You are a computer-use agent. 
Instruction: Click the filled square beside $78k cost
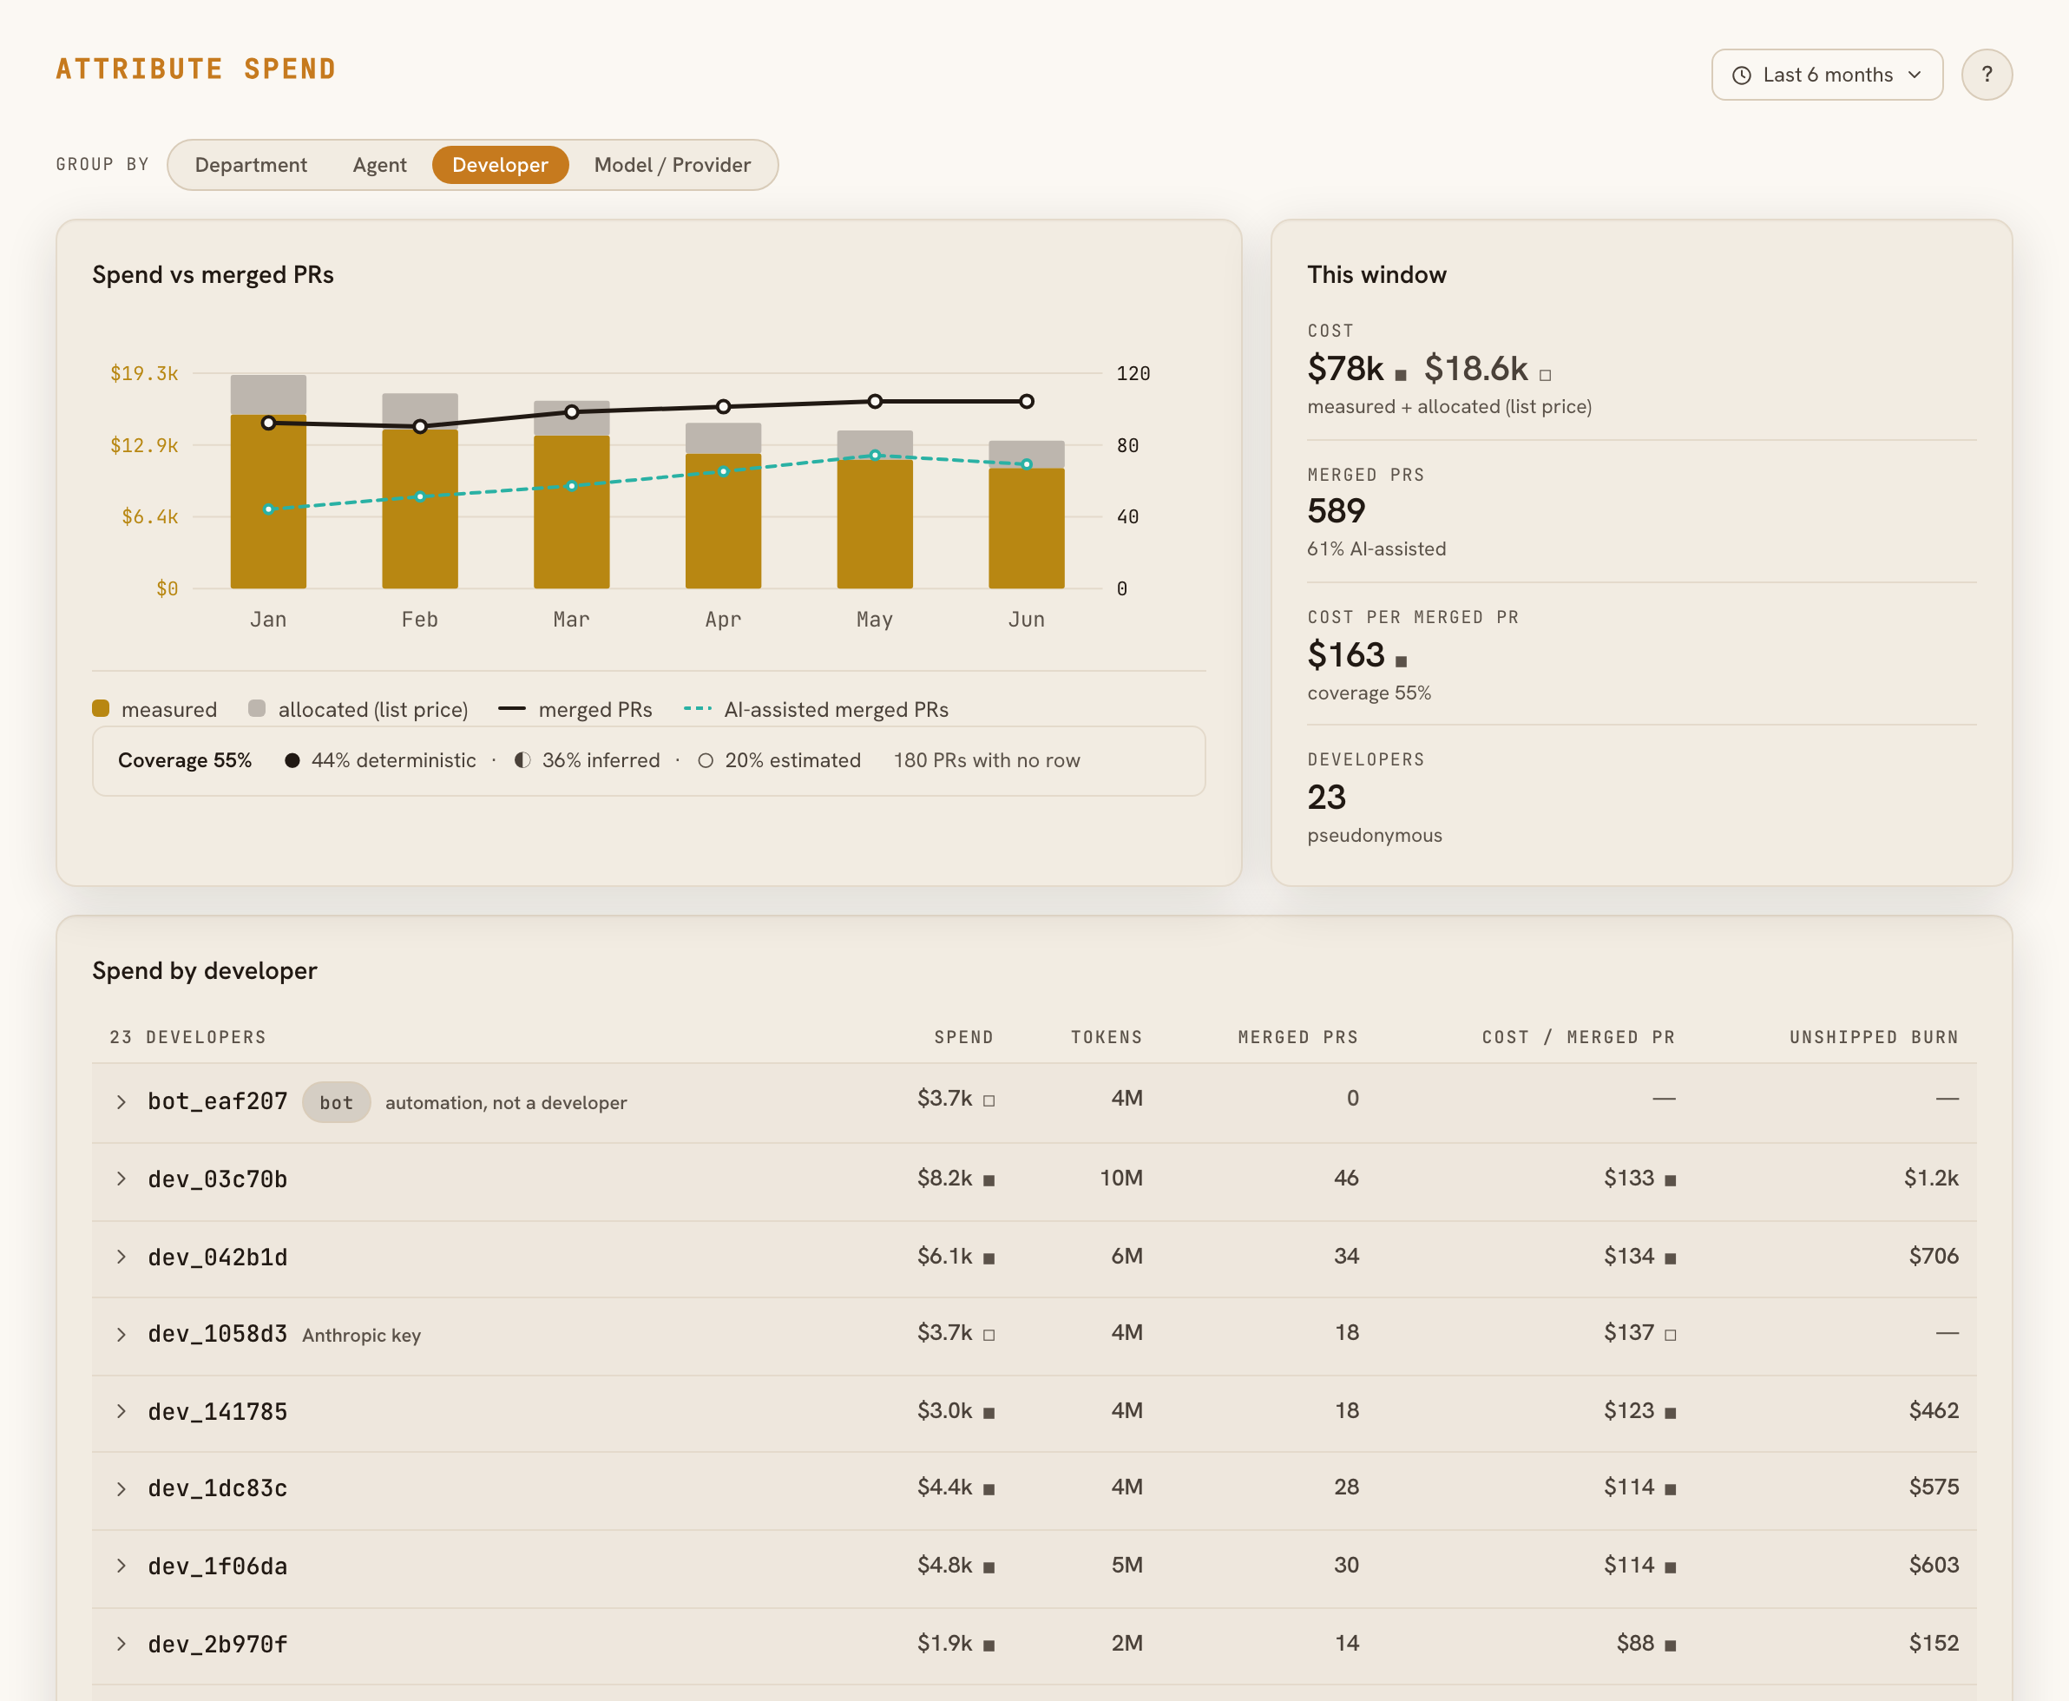1400,375
